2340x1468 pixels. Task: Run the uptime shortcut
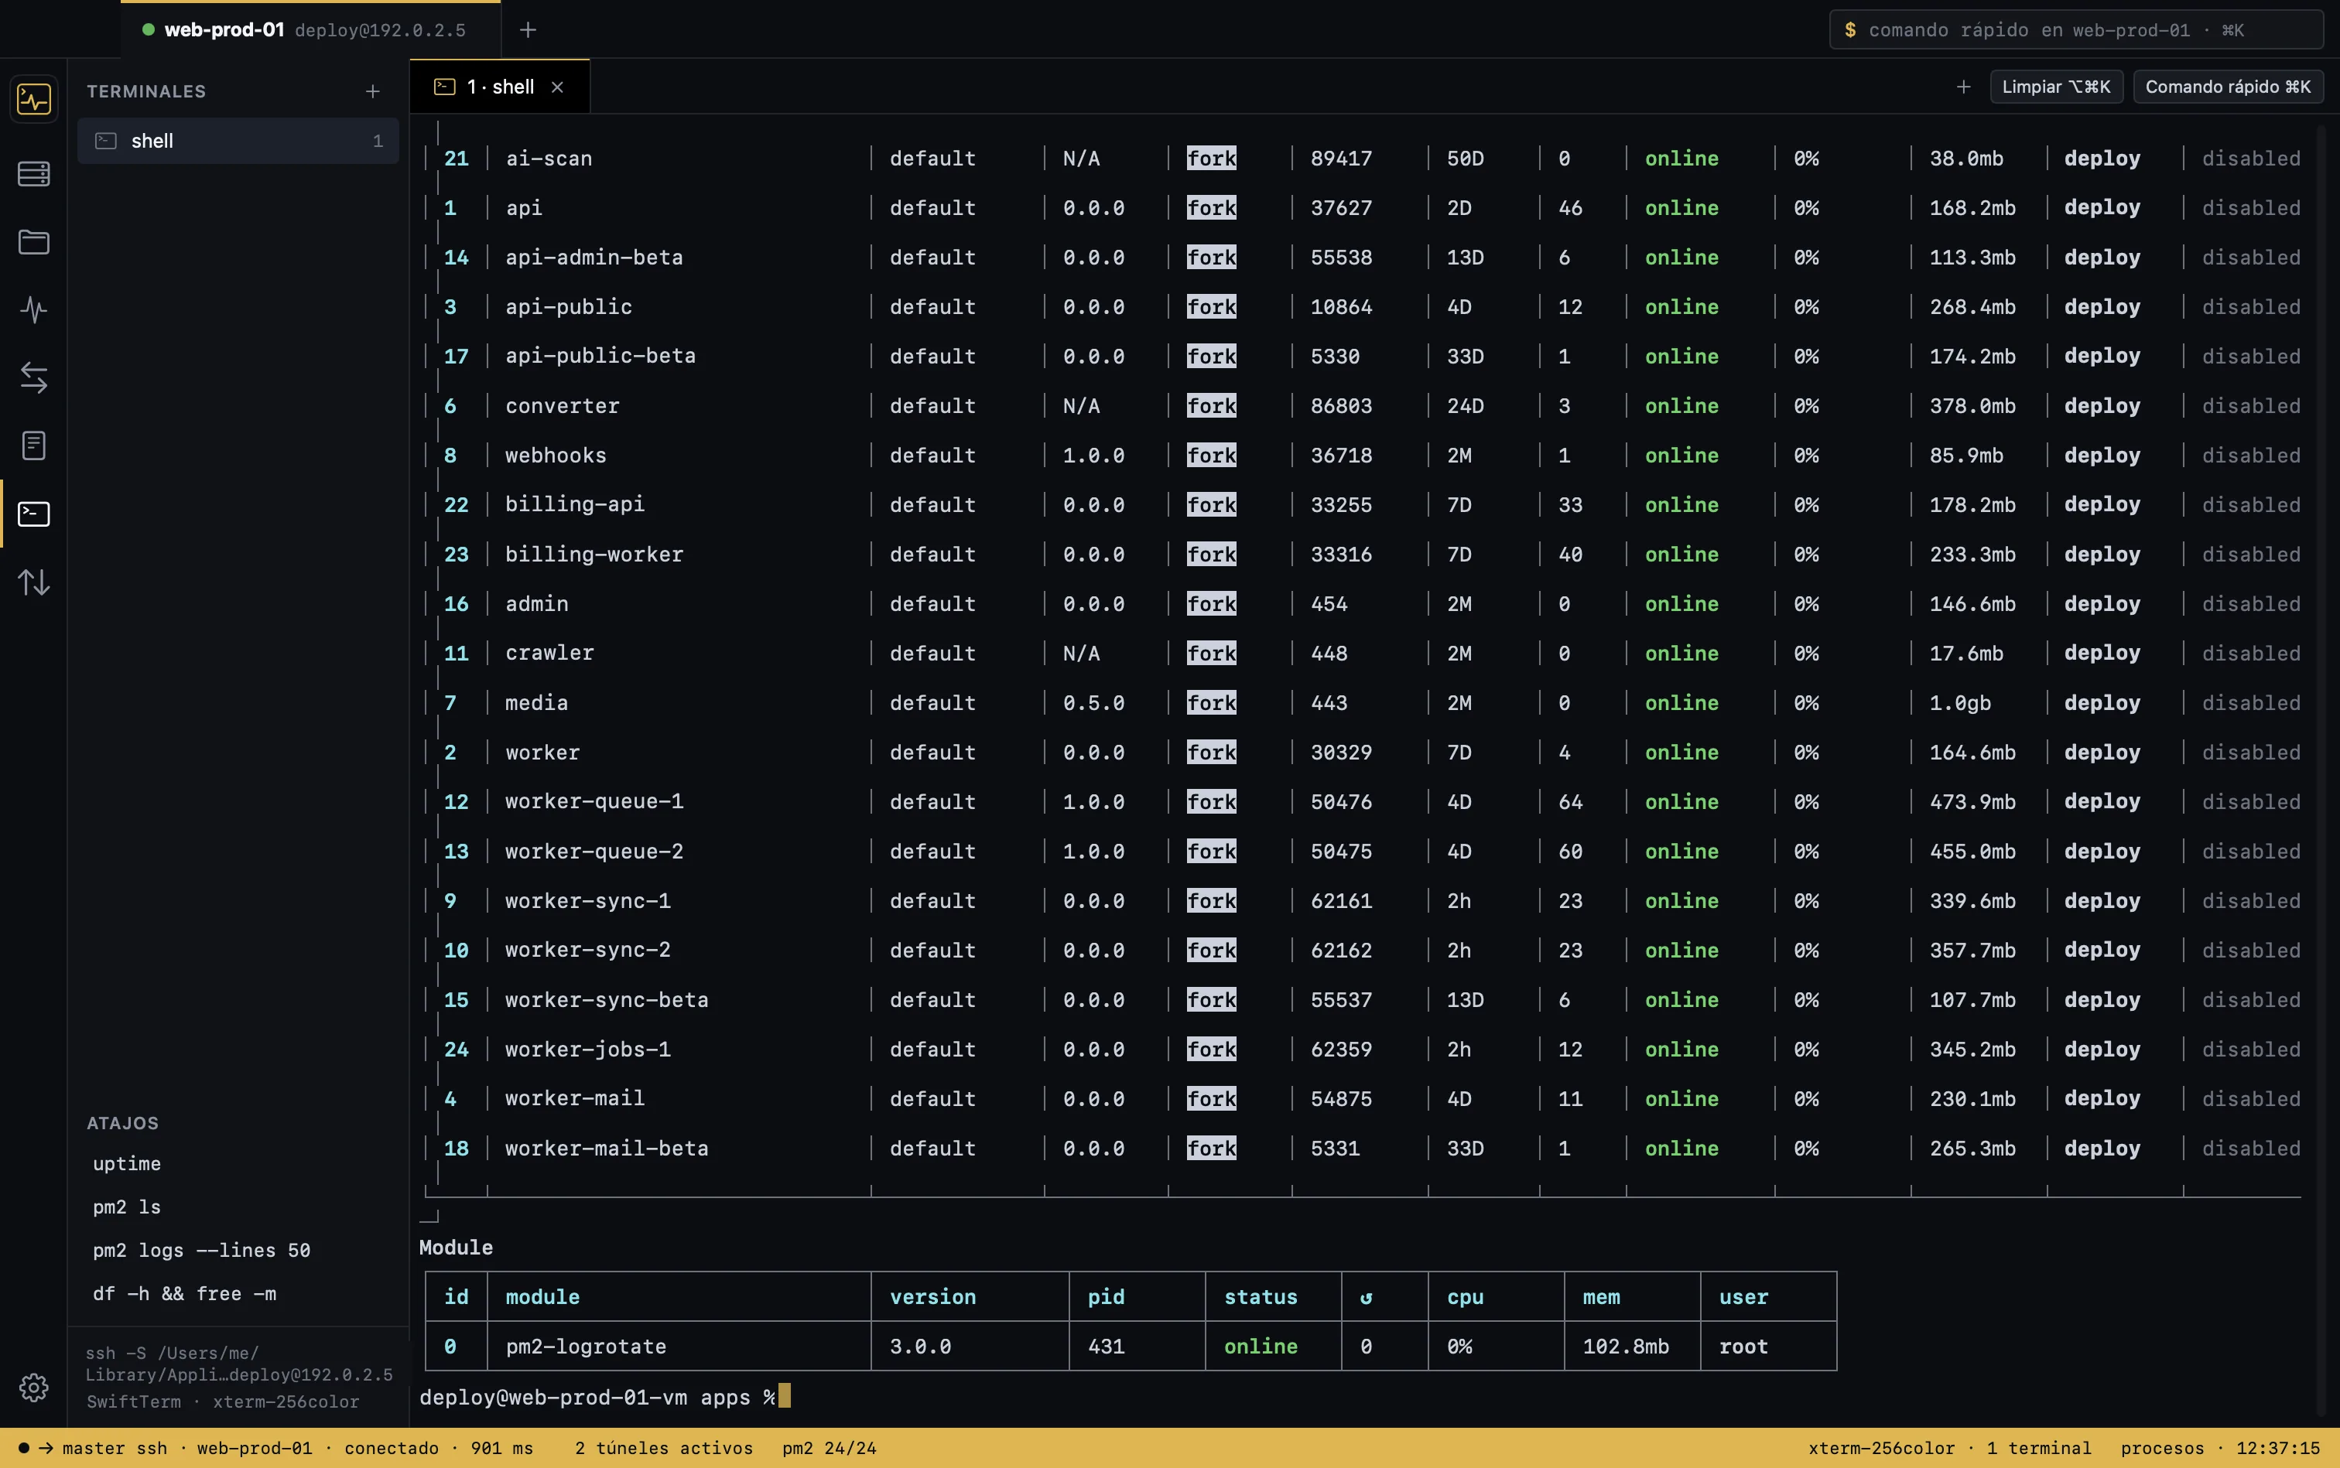click(126, 1163)
